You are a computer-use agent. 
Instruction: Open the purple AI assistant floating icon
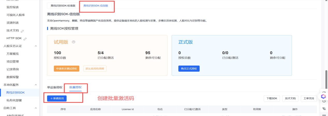[323, 96]
